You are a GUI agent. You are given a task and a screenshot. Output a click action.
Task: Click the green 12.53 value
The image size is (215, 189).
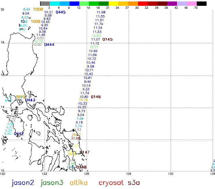click(96, 36)
